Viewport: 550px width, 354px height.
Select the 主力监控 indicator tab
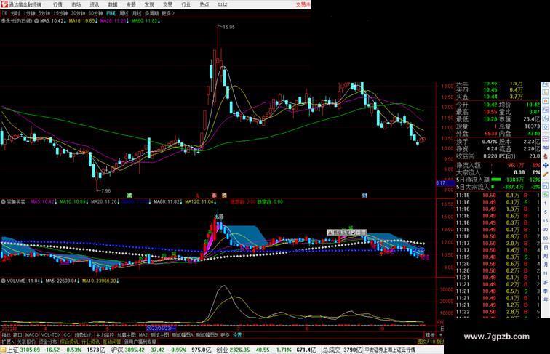105,335
